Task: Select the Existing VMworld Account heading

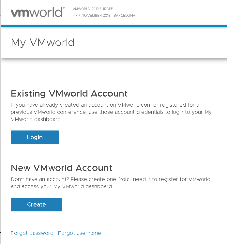Action: click(x=69, y=94)
